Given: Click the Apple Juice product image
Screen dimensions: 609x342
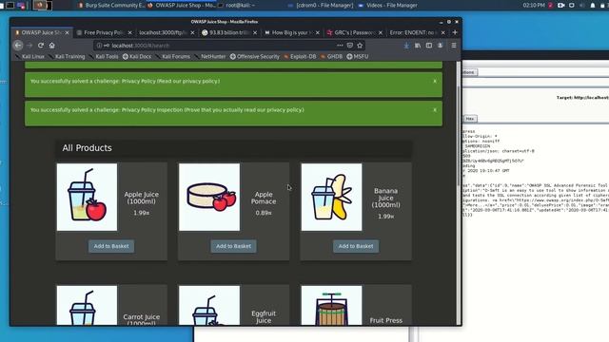Looking at the screenshot, I should tap(87, 197).
